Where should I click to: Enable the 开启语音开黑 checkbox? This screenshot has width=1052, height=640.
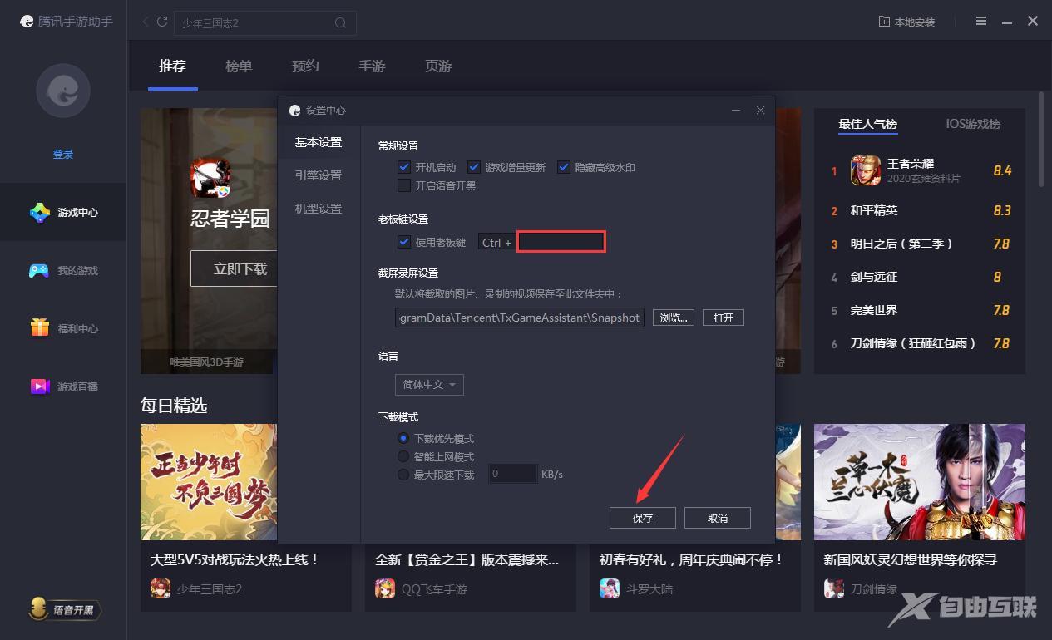[x=404, y=185]
